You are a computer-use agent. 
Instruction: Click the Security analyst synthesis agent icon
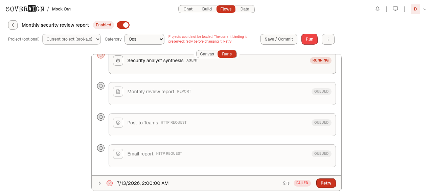118,60
